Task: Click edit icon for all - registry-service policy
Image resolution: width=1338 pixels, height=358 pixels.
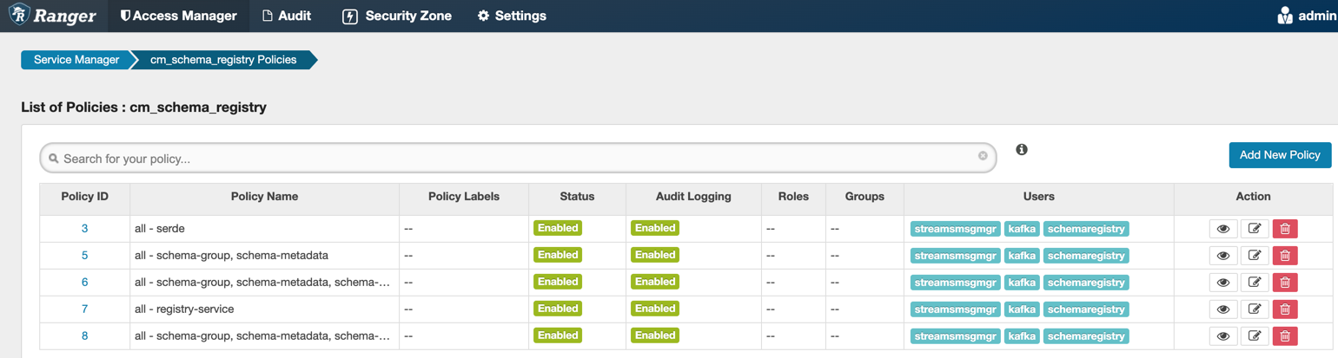Action: point(1254,309)
